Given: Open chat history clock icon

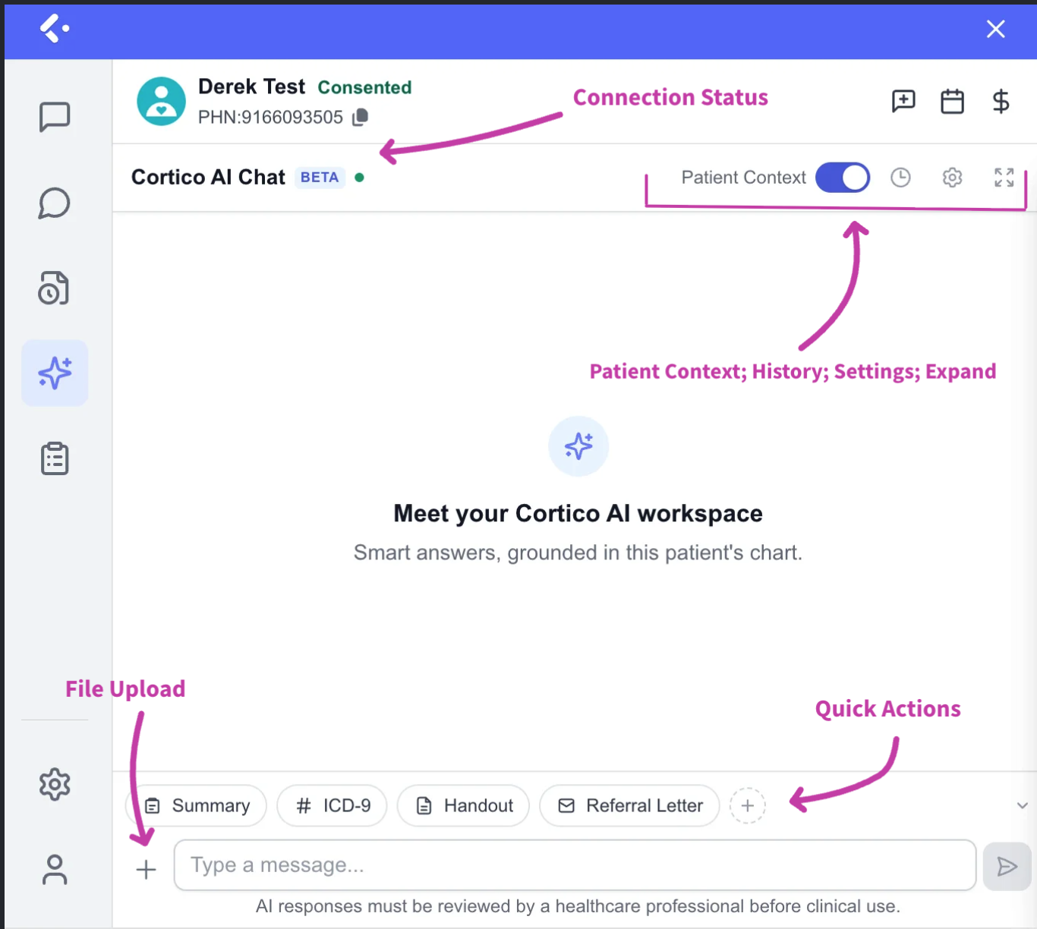Looking at the screenshot, I should tap(900, 178).
